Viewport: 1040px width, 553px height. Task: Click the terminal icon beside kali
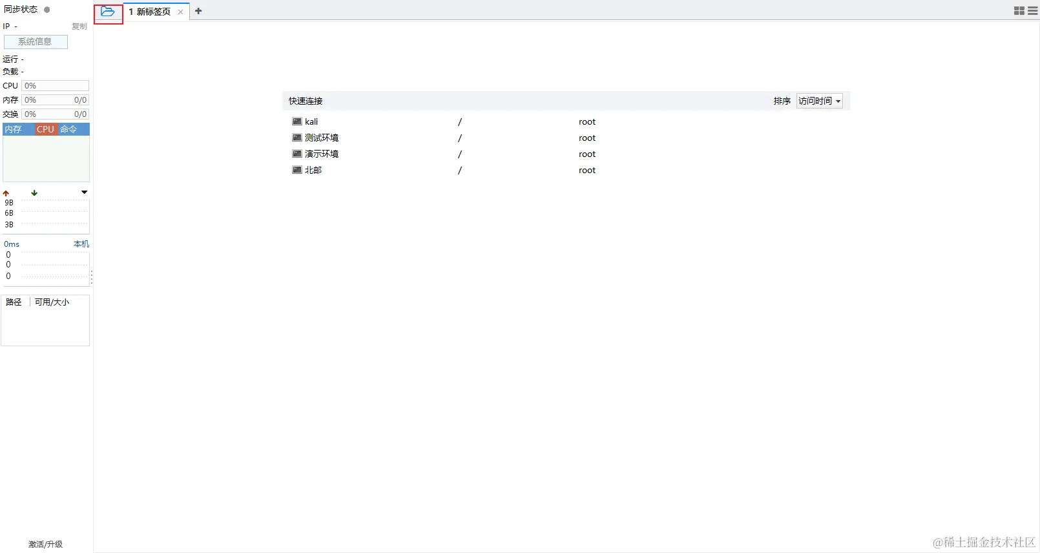pos(297,121)
